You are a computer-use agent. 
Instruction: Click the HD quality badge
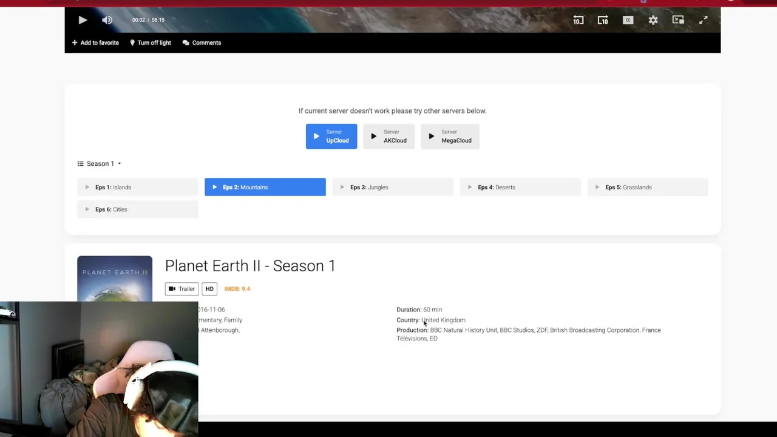point(209,289)
